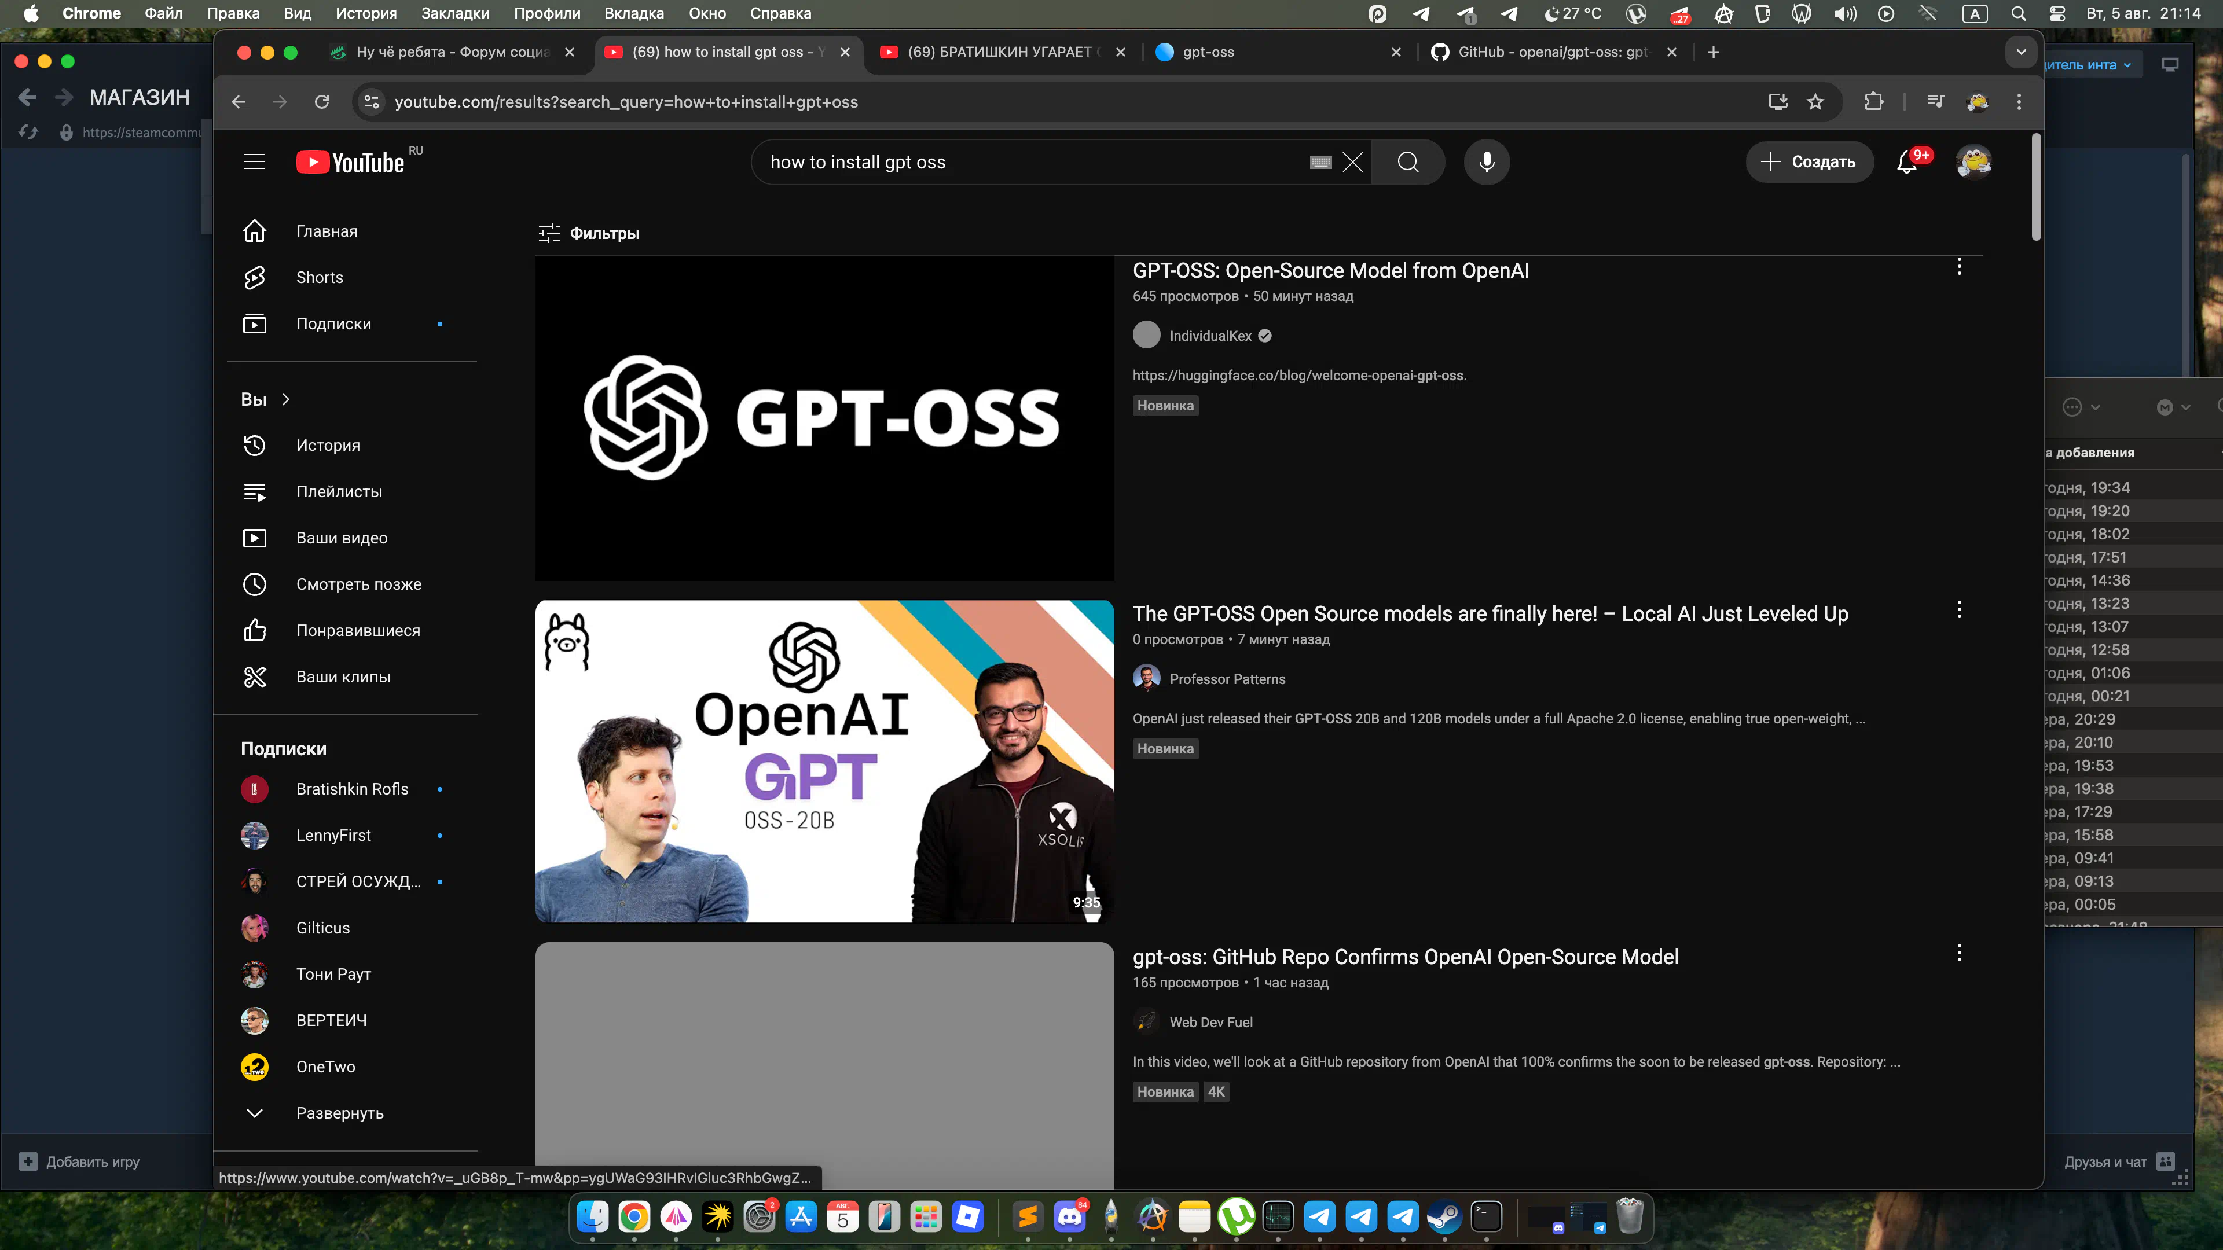Expand the Вы section chevron
Screen dimensions: 2223x1250
(x=285, y=399)
